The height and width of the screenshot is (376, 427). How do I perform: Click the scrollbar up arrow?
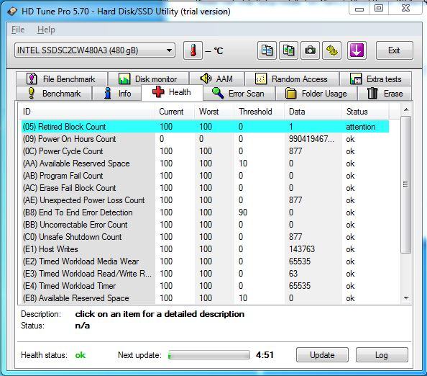[406, 109]
